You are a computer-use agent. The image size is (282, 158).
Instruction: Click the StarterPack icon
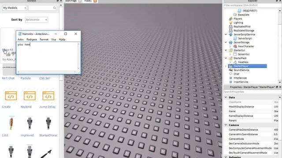pyautogui.click(x=231, y=58)
